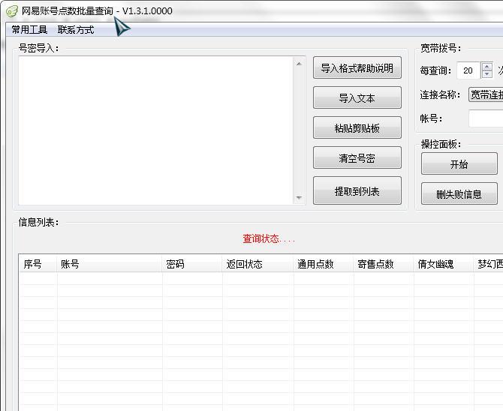The width and height of the screenshot is (503, 411).
Task: Click the 导入格式帮助说明 button
Action: [x=357, y=67]
